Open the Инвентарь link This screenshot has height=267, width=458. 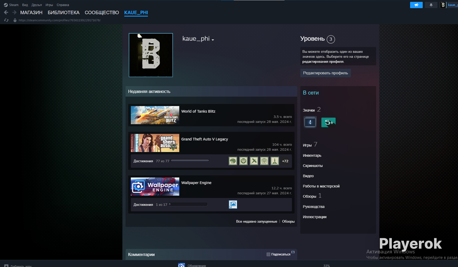(x=312, y=155)
